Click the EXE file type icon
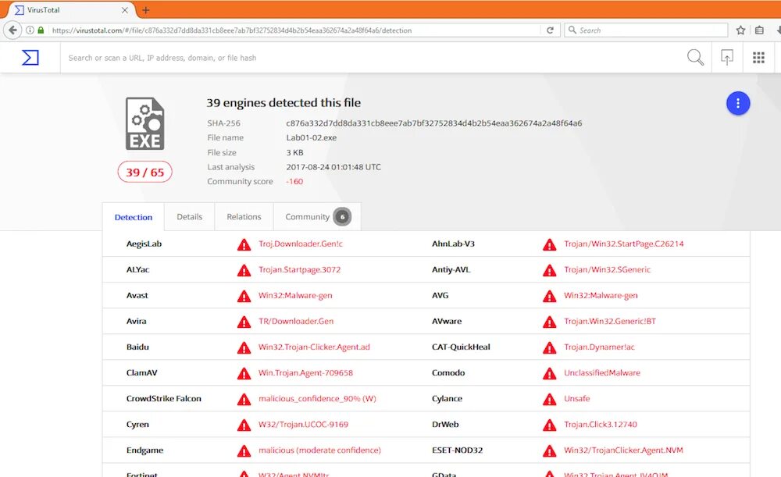Image resolution: width=781 pixels, height=477 pixels. coord(145,123)
